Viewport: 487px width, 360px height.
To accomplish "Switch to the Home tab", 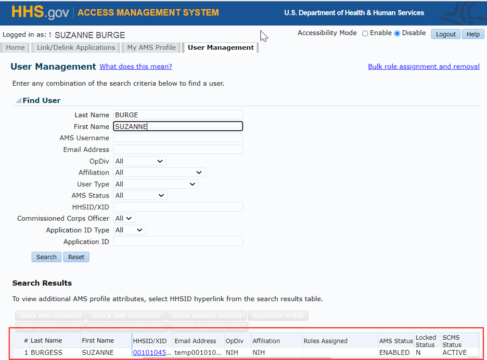I will [16, 48].
